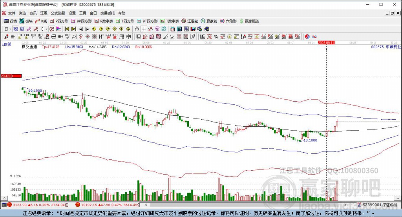Image resolution: width=402 pixels, height=217 pixels.
Task: Open the P数字表 tool
Action: click(x=104, y=21)
